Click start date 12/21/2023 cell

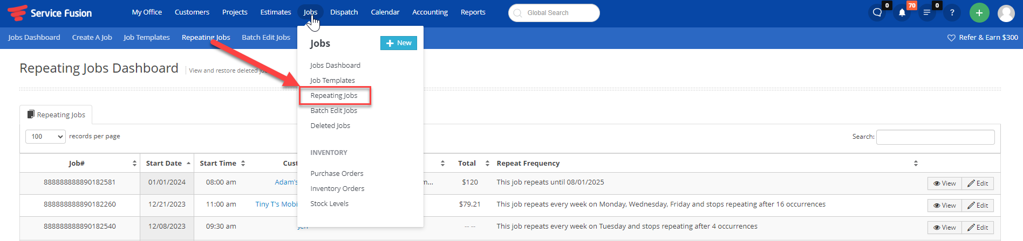pyautogui.click(x=167, y=204)
